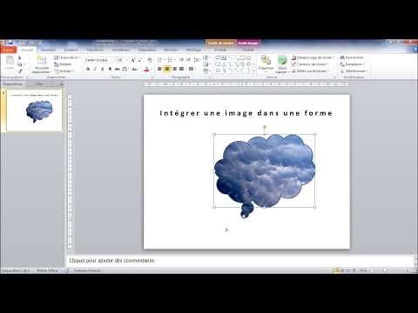This screenshot has height=313, width=418.
Task: Open the drawing tools Format tab
Action: pos(220,50)
